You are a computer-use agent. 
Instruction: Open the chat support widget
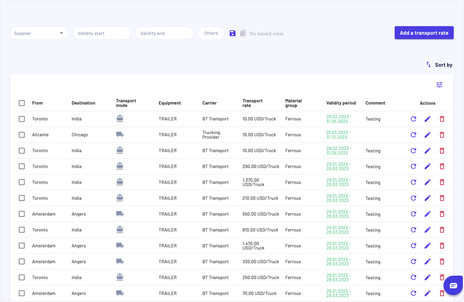pos(453,285)
